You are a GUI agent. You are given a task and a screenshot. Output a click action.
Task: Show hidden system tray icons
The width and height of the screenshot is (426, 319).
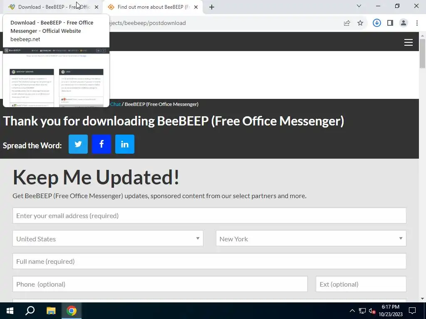point(352,311)
